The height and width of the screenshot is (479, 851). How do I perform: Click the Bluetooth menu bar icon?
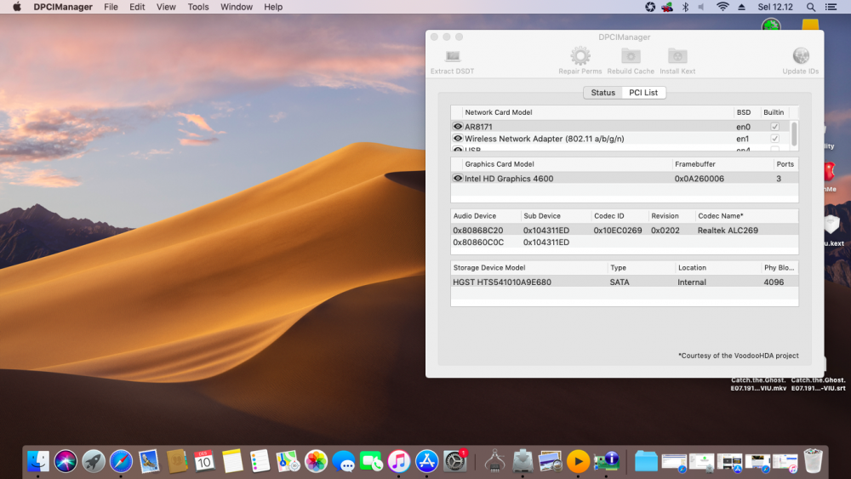pyautogui.click(x=685, y=7)
